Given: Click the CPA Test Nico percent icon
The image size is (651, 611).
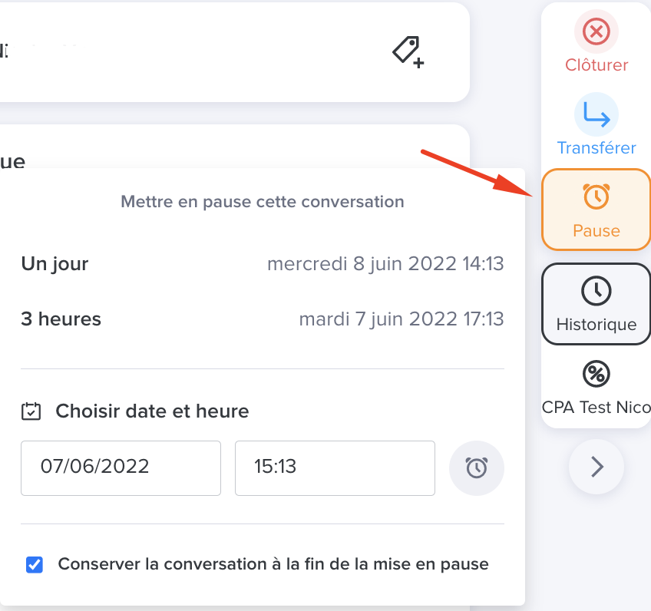Looking at the screenshot, I should tap(596, 374).
